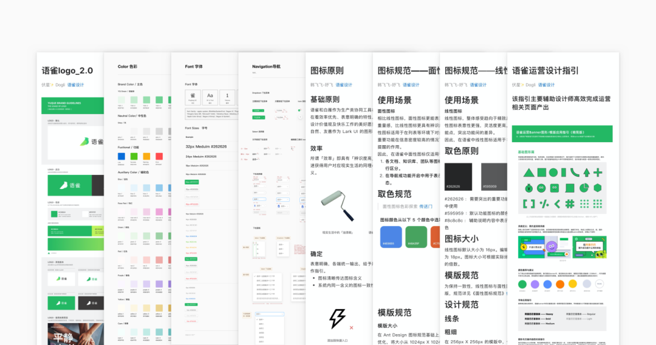Click the square smiley face icon
Image resolution: width=656 pixels, height=345 pixels.
tap(555, 188)
